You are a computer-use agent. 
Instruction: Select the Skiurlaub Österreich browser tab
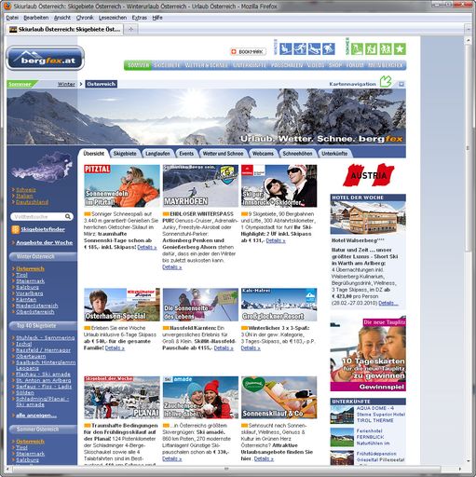65,29
